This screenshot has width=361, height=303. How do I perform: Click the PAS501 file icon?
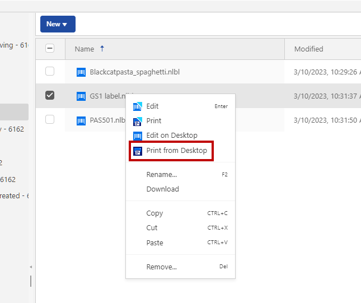(x=81, y=120)
